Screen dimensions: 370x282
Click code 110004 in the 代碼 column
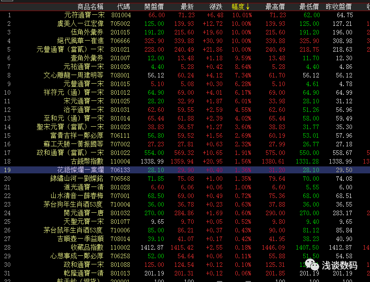pos(120,161)
